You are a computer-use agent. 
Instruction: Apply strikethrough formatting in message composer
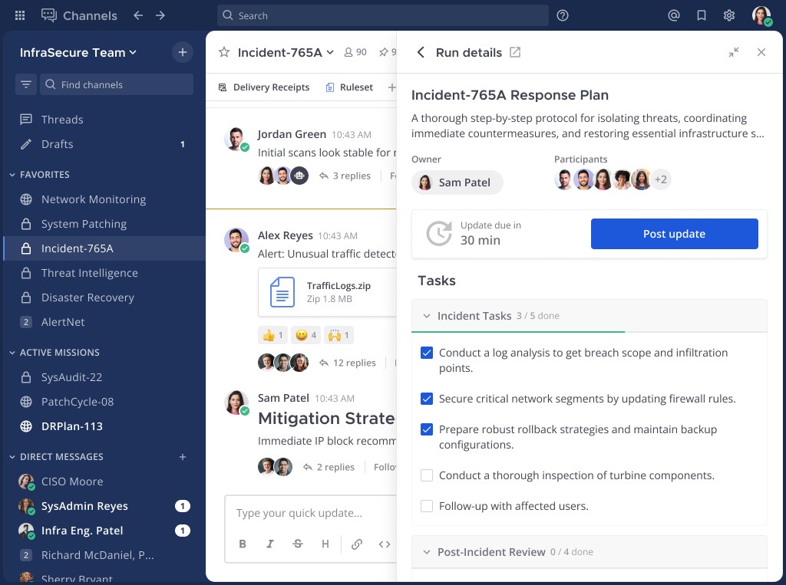[x=298, y=544]
